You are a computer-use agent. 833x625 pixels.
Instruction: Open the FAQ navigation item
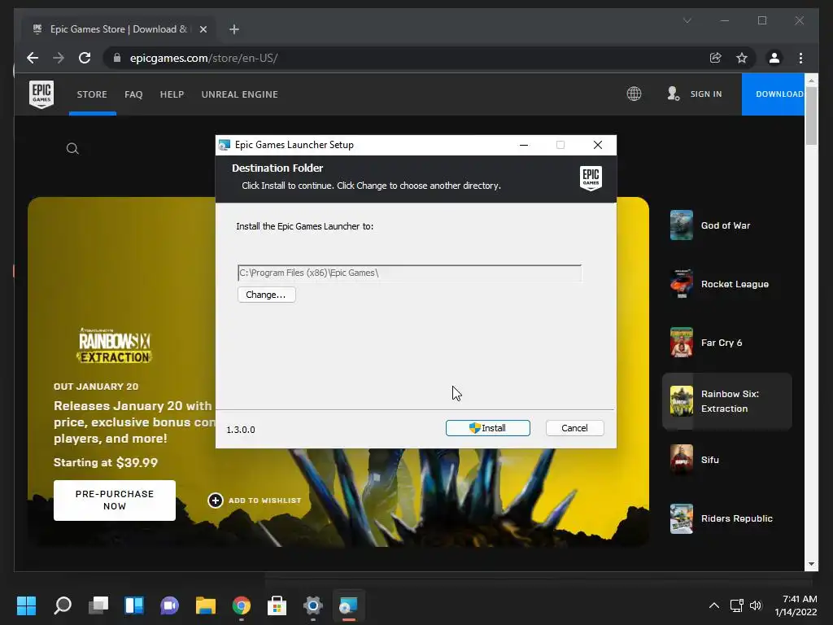pos(133,94)
